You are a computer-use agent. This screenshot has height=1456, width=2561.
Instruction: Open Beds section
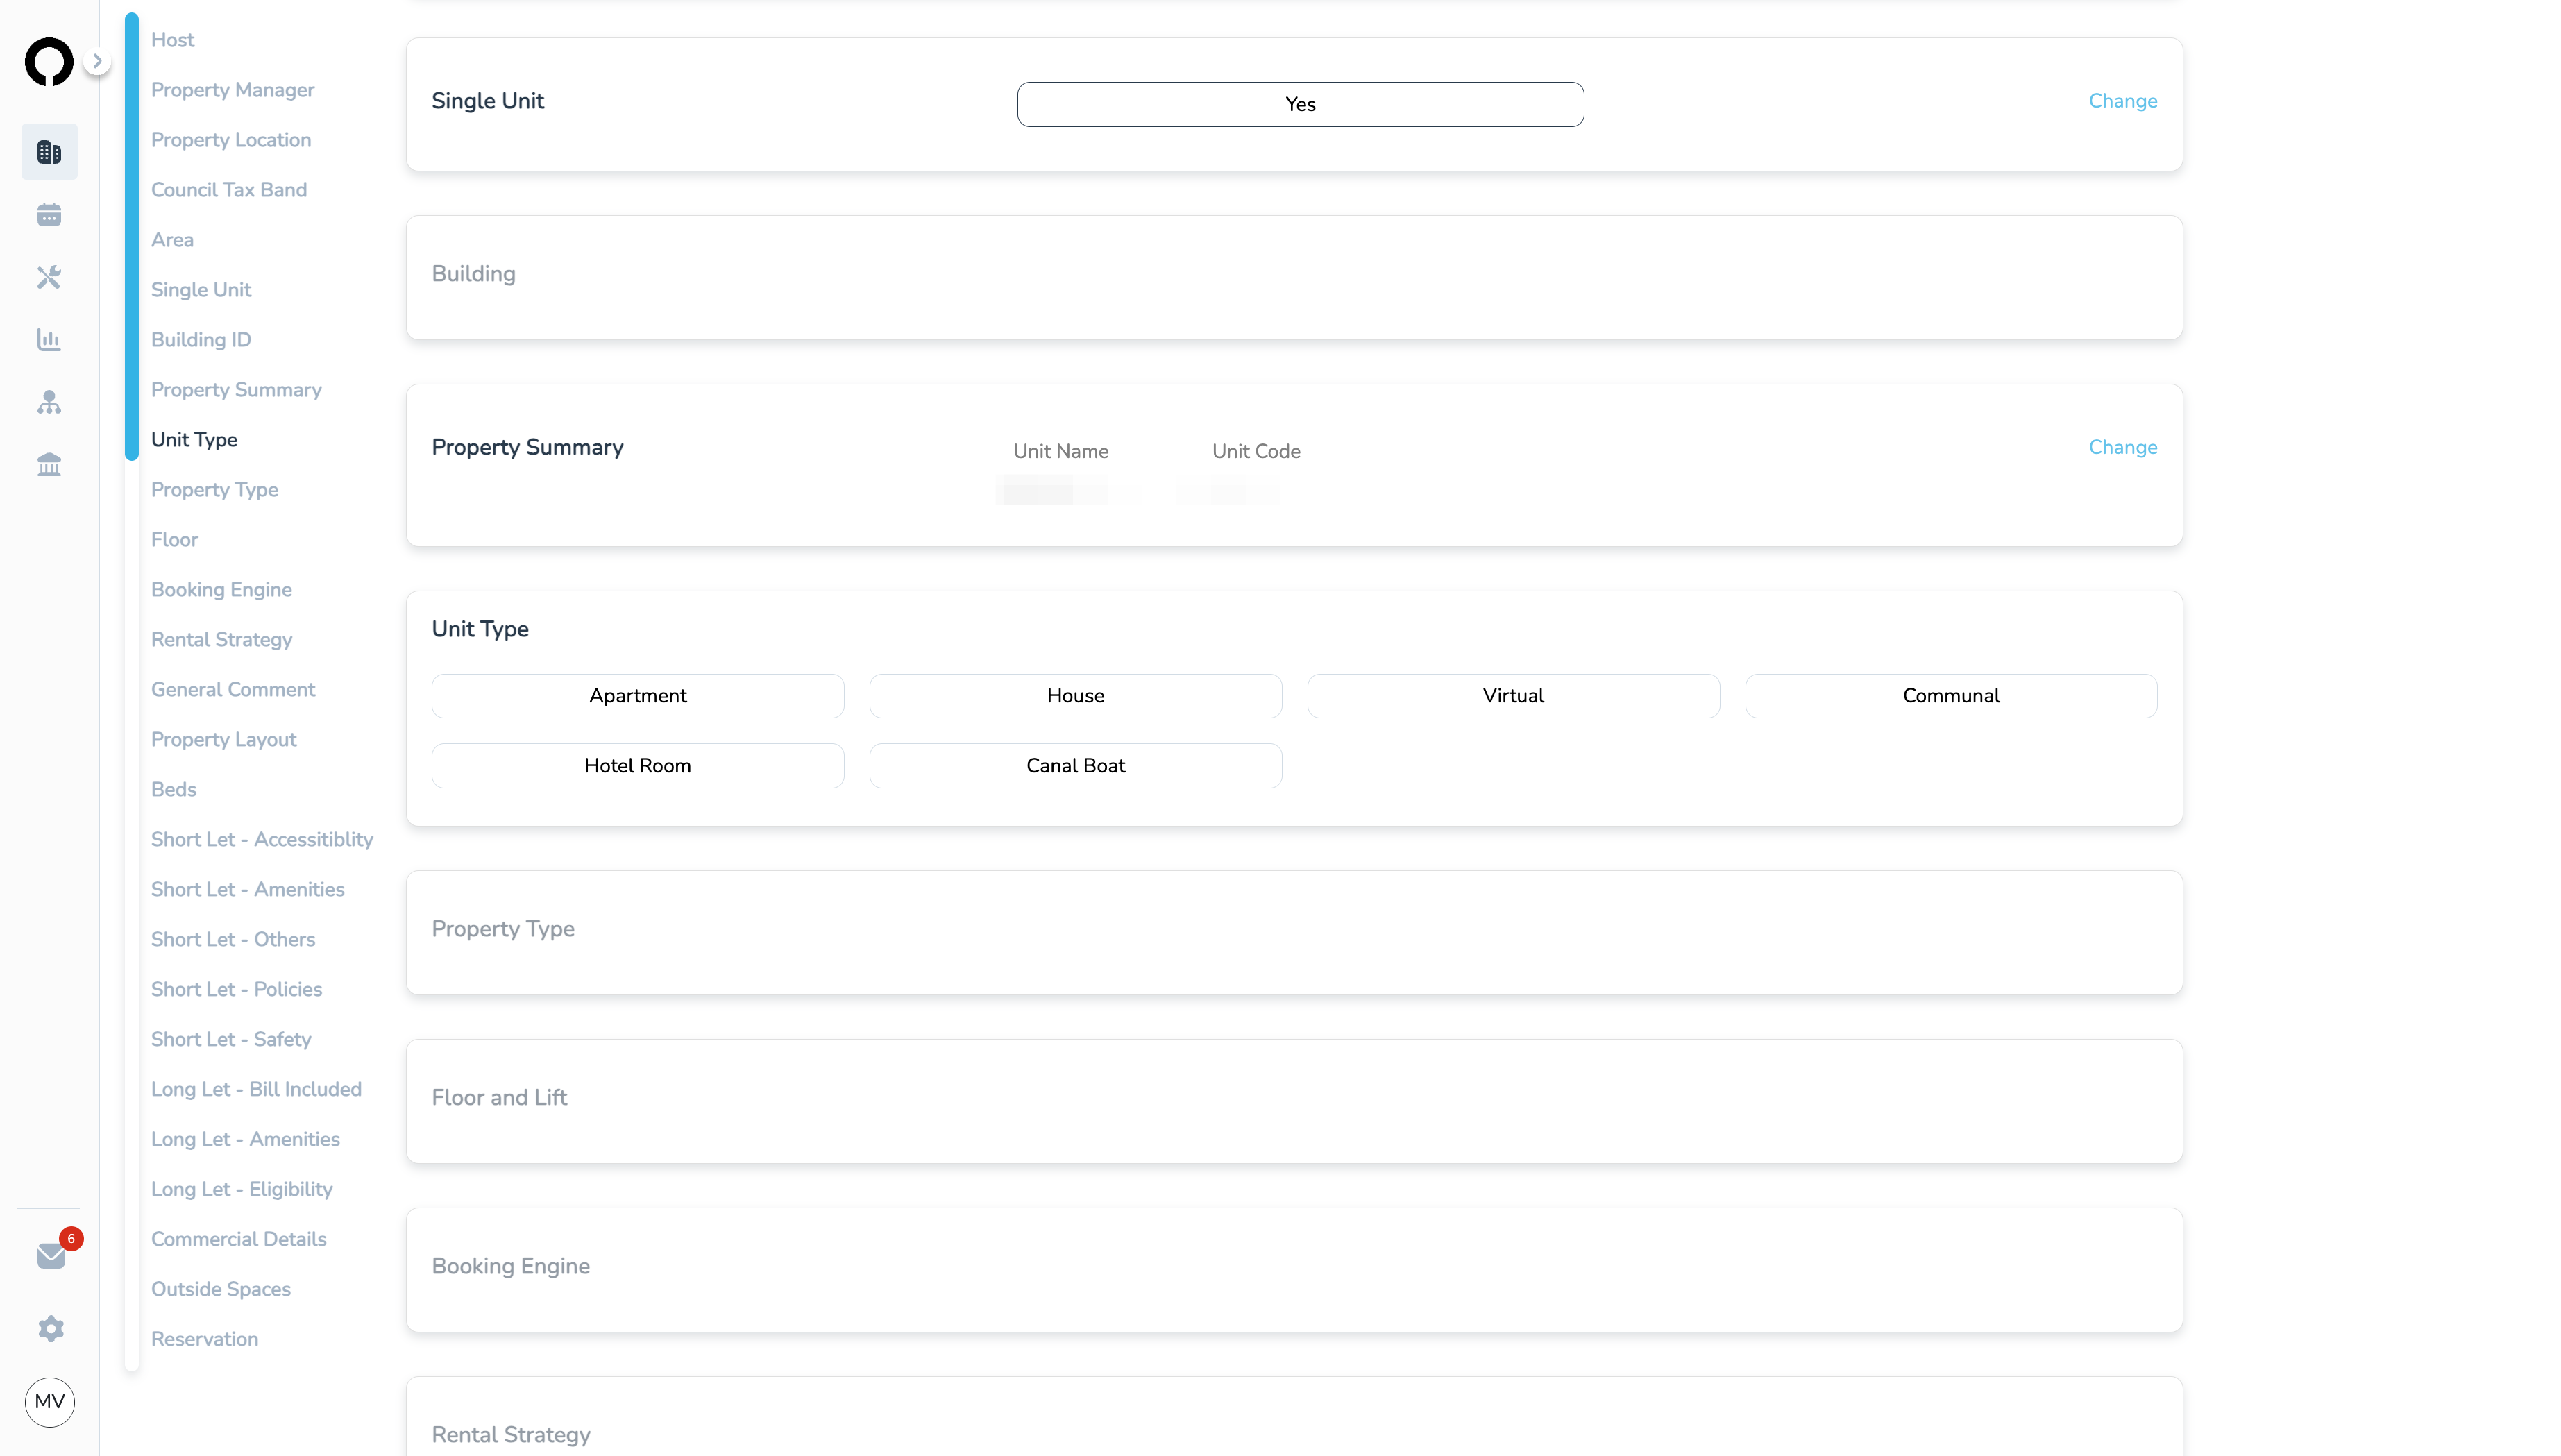(x=174, y=790)
